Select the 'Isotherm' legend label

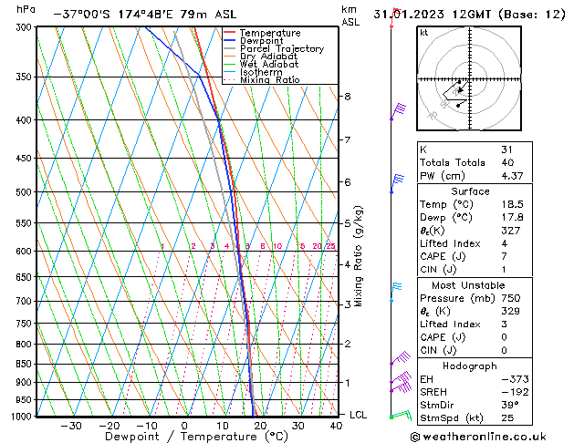coord(261,72)
